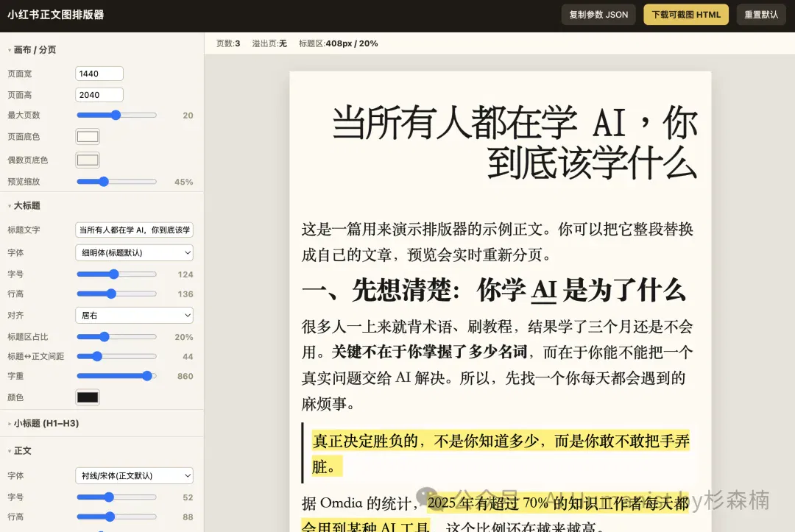Click the 重置默认 button

point(761,15)
